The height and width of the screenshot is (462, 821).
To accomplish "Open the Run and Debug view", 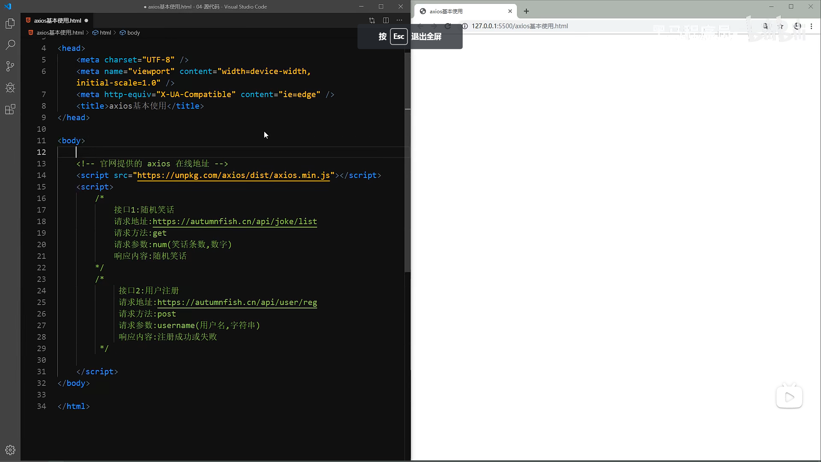I will pos(10,88).
